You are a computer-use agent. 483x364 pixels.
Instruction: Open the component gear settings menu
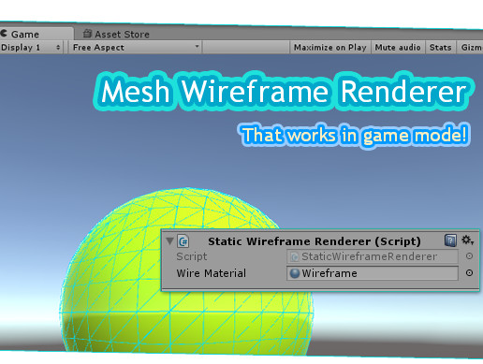tap(467, 240)
